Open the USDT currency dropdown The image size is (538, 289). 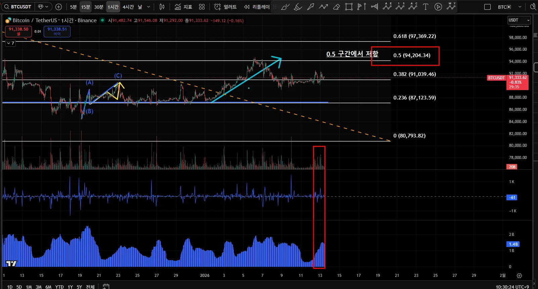(519, 20)
